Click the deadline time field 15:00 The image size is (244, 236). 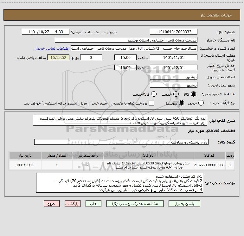pos(125,57)
